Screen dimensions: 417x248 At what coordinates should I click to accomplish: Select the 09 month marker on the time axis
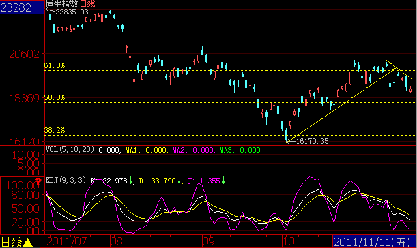coord(209,241)
